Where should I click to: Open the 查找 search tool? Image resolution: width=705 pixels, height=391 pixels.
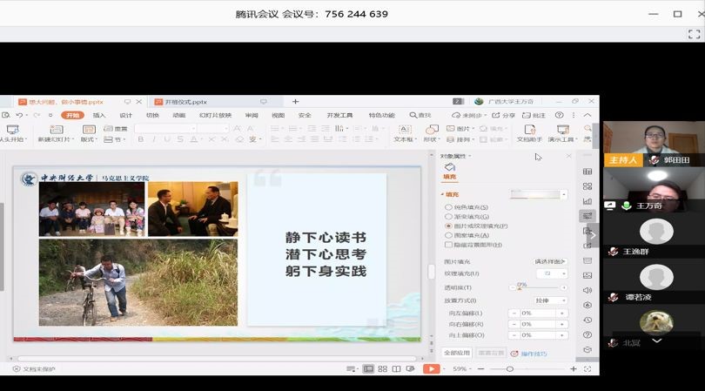click(420, 115)
